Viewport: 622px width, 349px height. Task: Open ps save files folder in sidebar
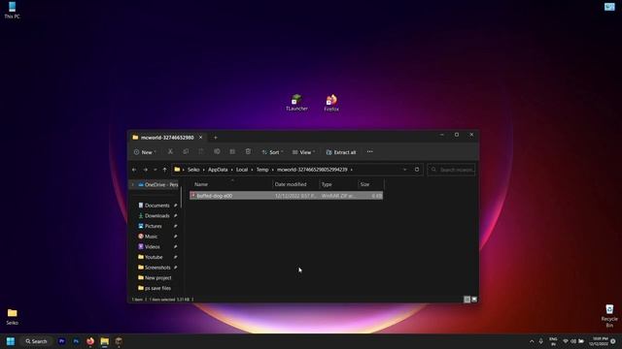[x=155, y=288]
